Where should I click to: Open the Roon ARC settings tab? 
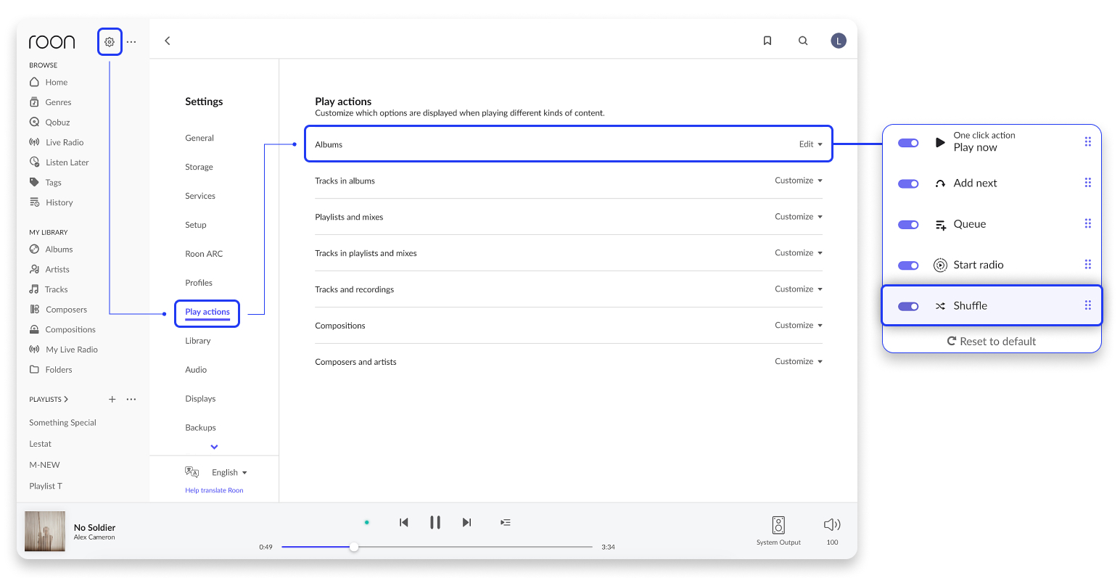tap(204, 254)
